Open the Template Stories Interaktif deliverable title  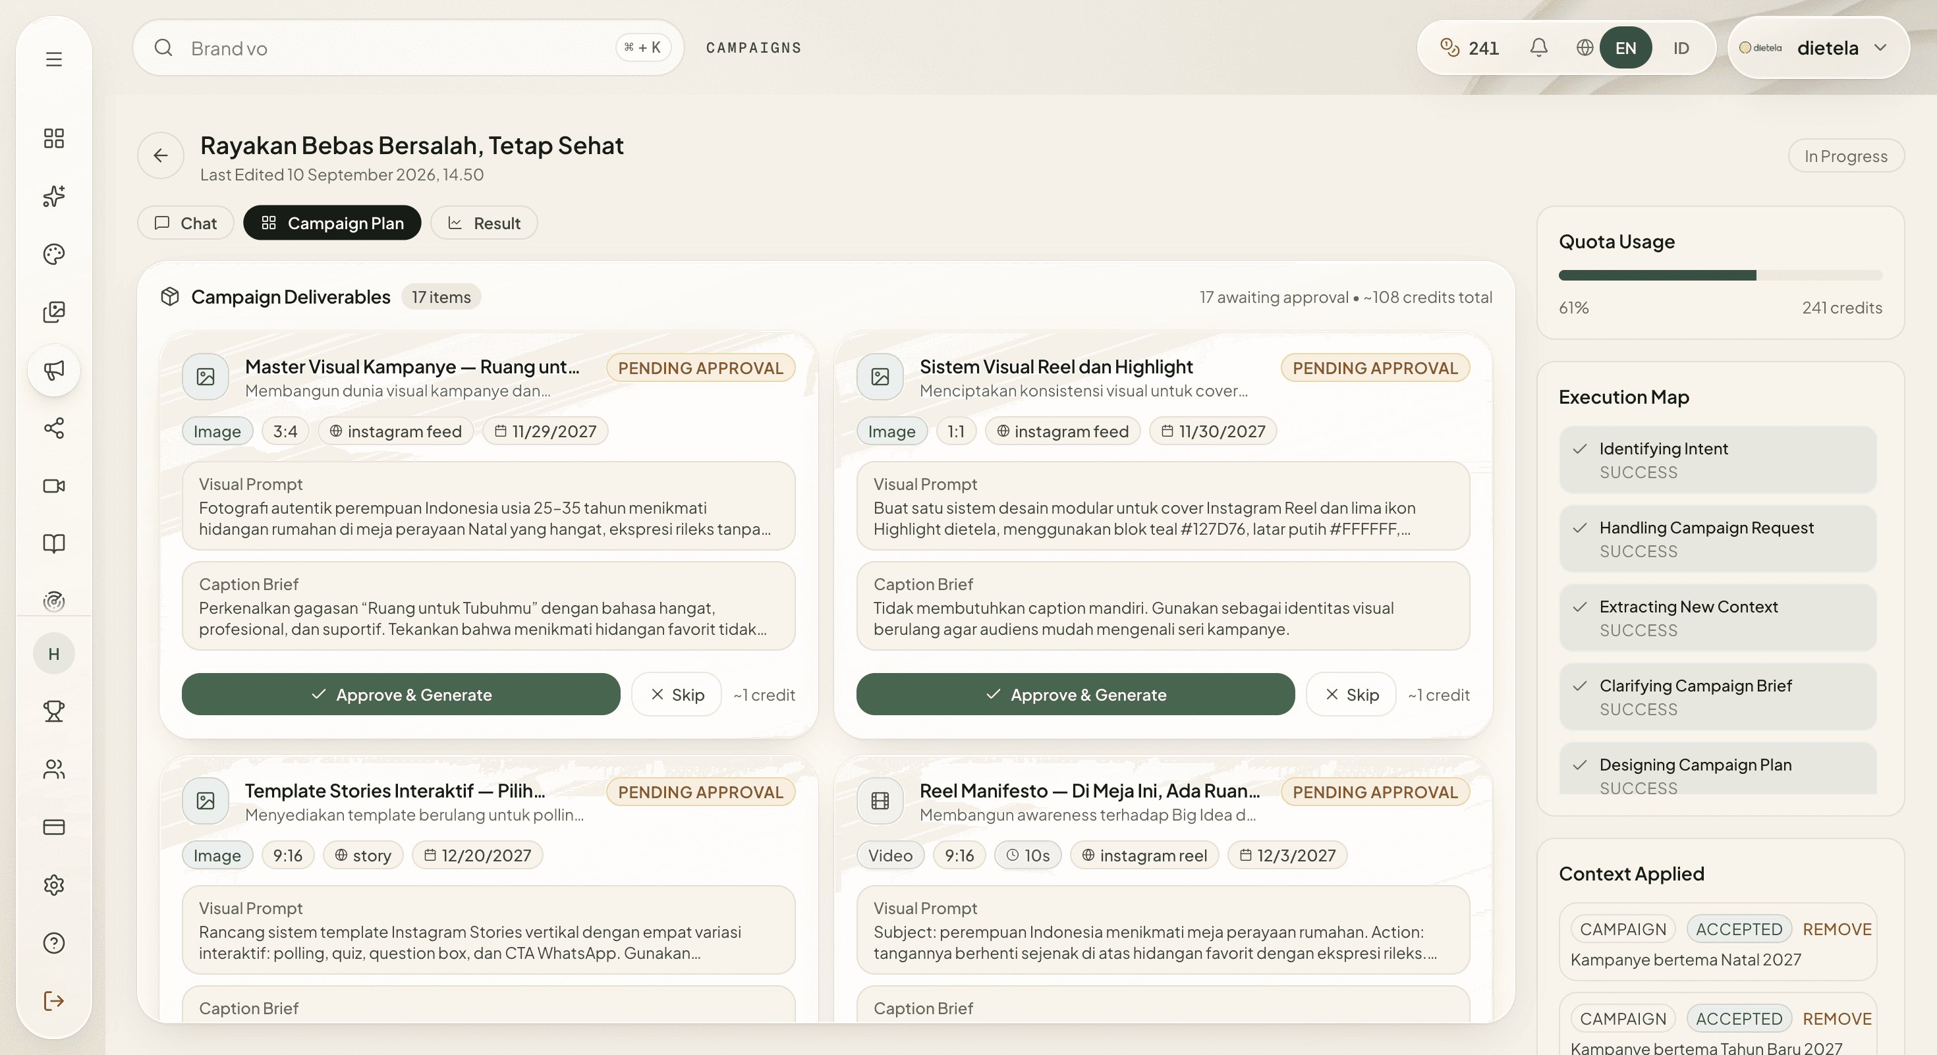(x=394, y=790)
